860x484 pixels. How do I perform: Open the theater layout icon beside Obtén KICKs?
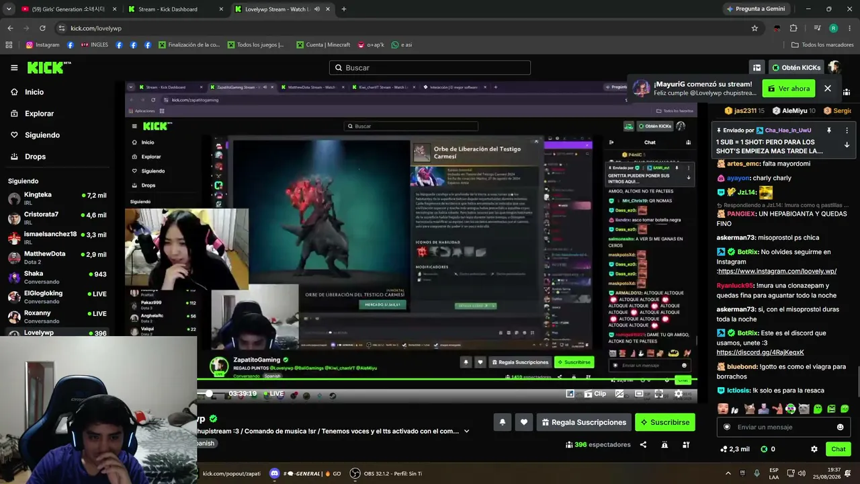[x=757, y=68]
